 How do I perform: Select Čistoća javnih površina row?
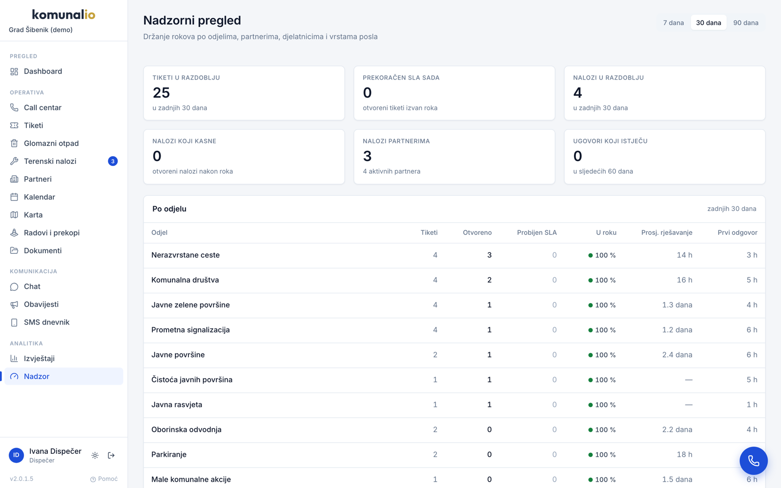454,380
